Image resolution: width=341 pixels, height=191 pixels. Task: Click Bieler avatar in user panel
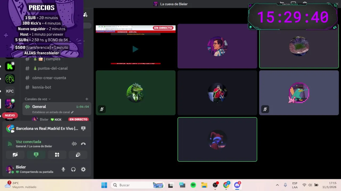10,169
